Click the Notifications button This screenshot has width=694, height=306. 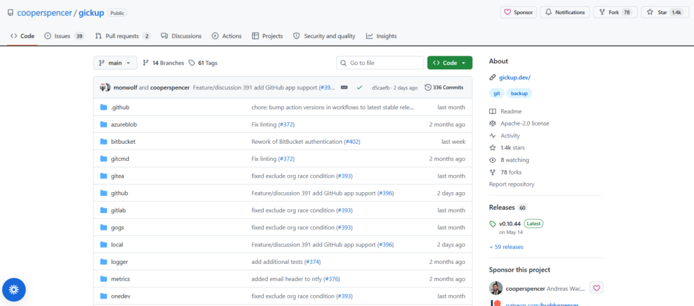click(565, 12)
